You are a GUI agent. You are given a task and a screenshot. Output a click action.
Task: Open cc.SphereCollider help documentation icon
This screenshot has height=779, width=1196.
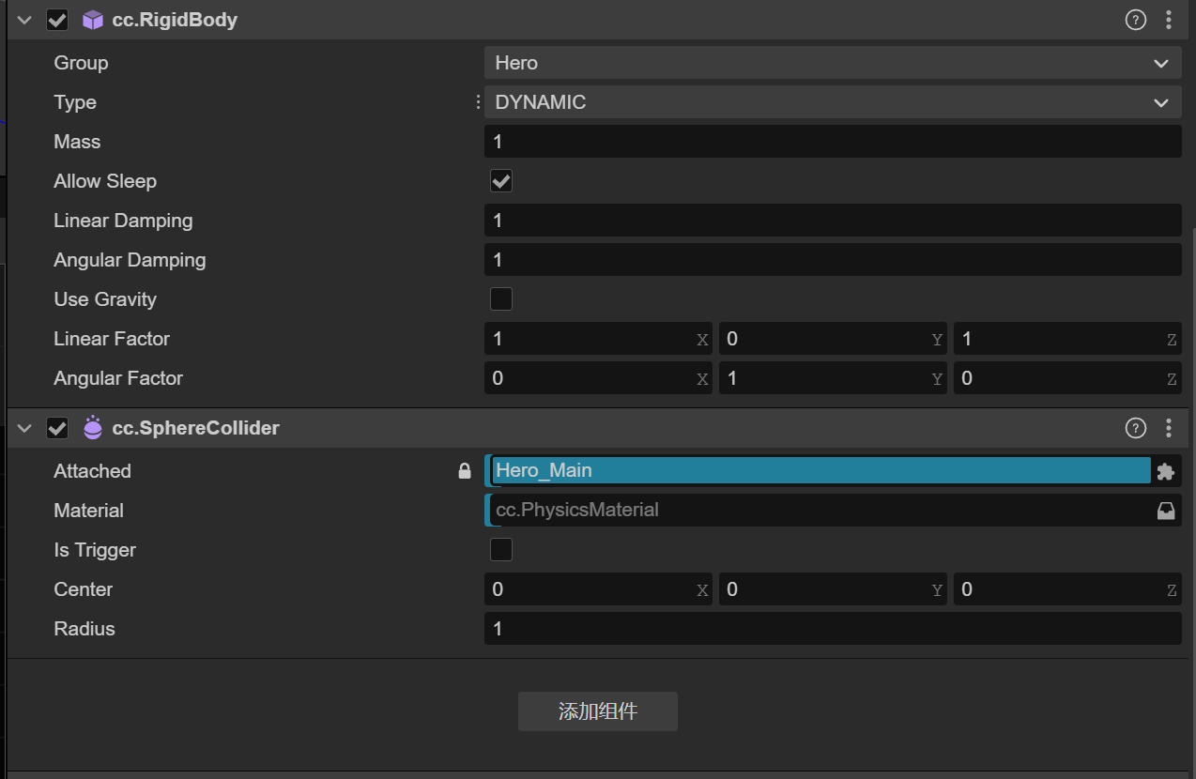coord(1135,429)
